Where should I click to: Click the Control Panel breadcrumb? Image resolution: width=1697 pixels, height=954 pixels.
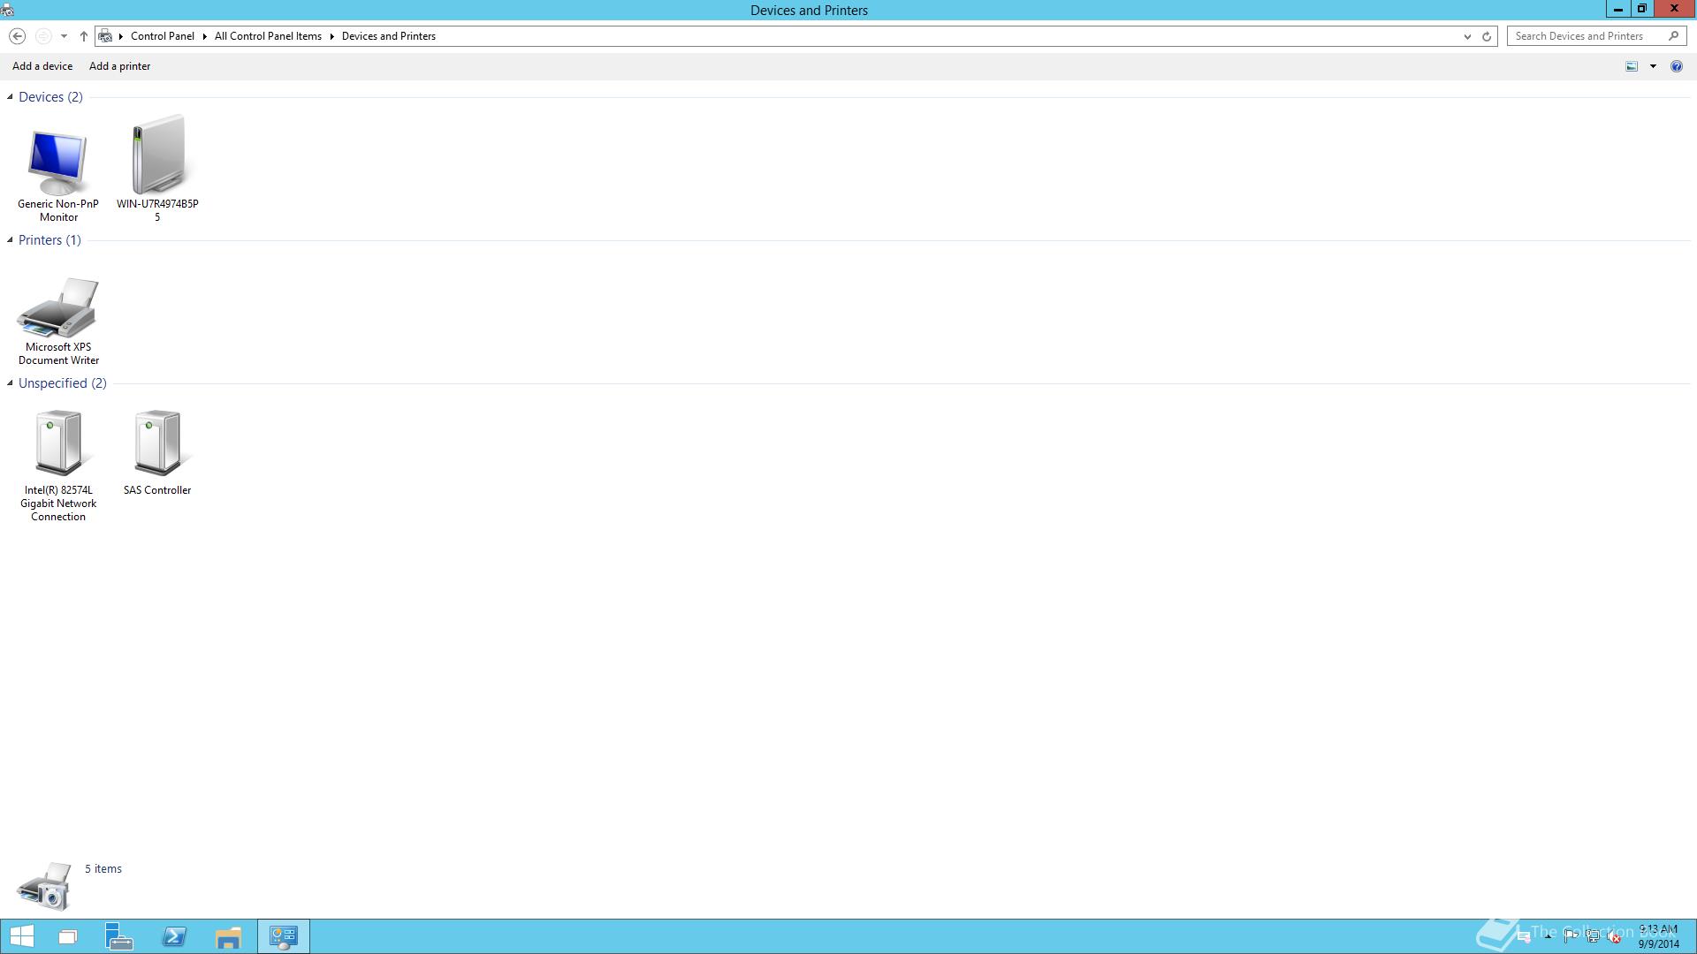pos(163,36)
